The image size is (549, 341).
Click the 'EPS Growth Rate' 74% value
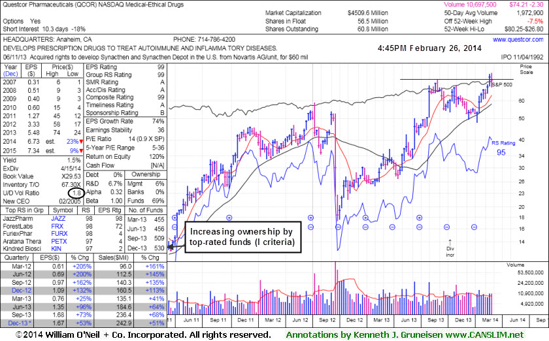[158, 121]
